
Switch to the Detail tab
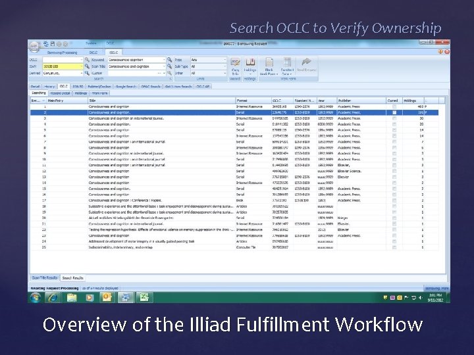35,86
